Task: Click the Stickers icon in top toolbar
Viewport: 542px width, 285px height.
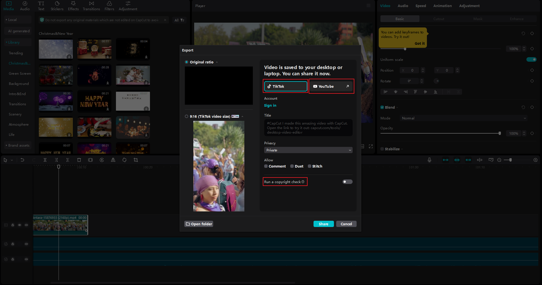Action: pyautogui.click(x=57, y=6)
